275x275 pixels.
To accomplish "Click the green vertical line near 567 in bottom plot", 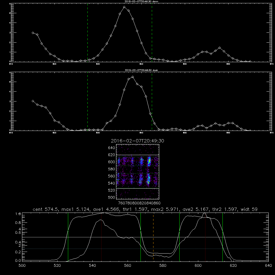I will (x=141, y=237).
